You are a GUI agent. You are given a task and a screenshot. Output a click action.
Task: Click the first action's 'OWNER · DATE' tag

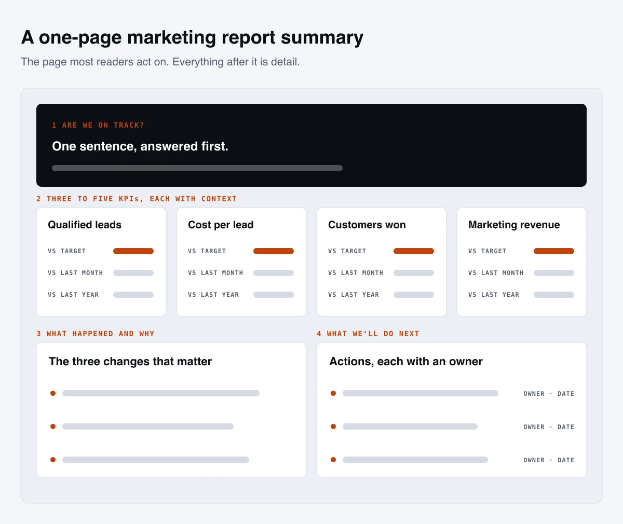point(549,394)
